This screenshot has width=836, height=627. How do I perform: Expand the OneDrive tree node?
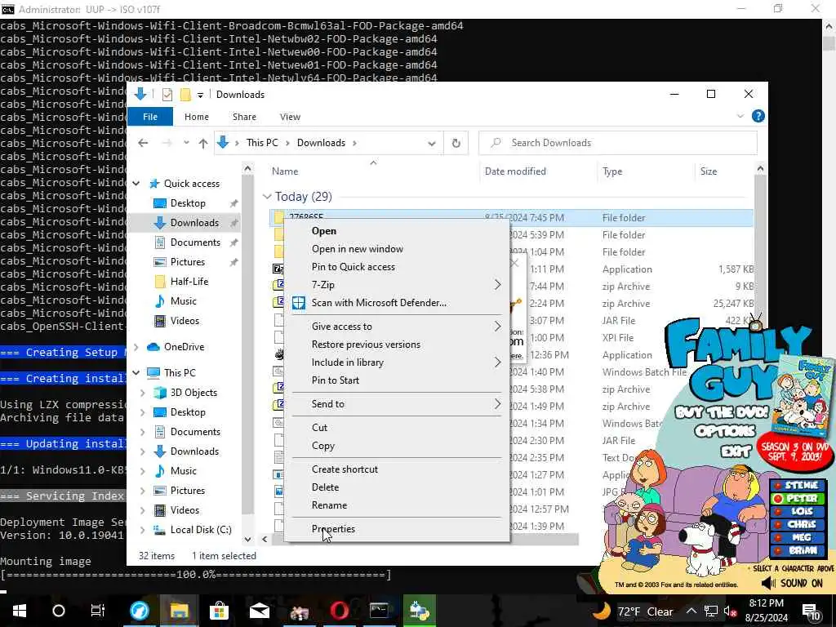pyautogui.click(x=136, y=347)
